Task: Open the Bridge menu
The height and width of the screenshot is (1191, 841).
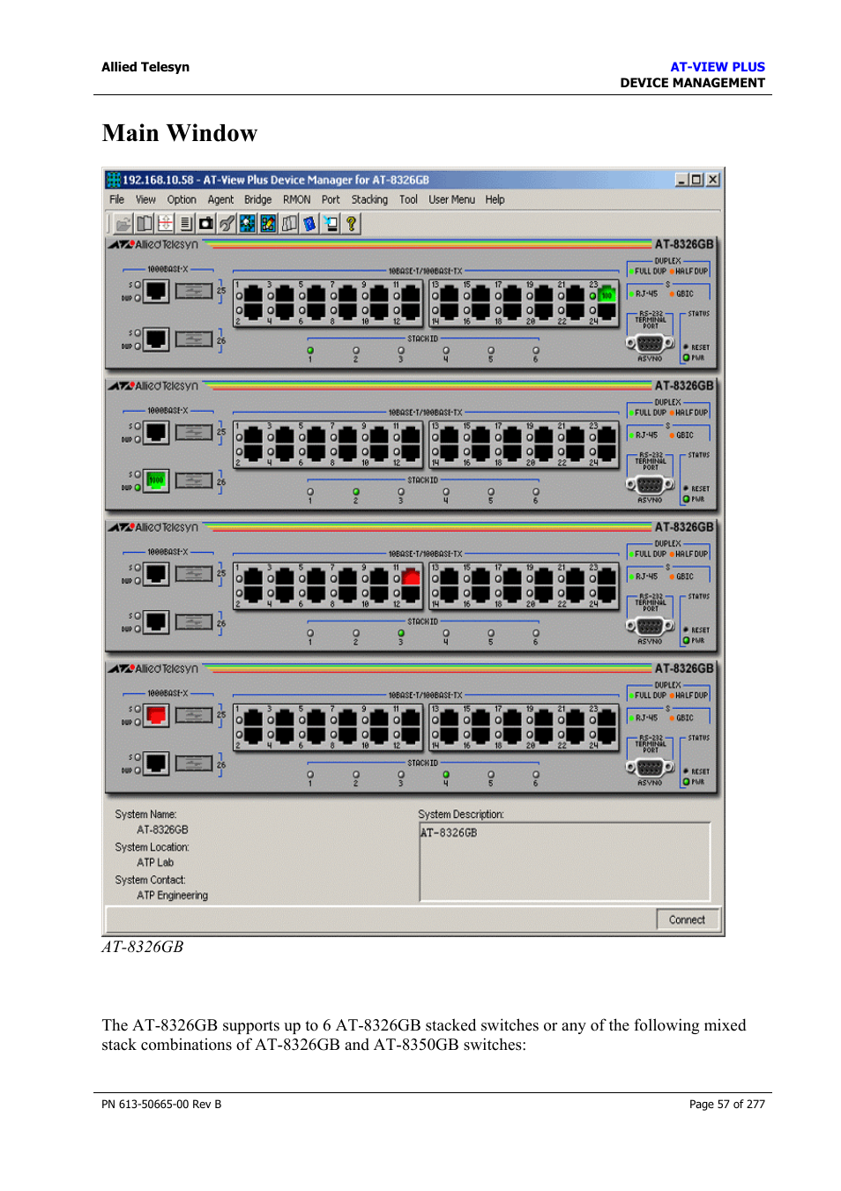Action: coord(257,200)
